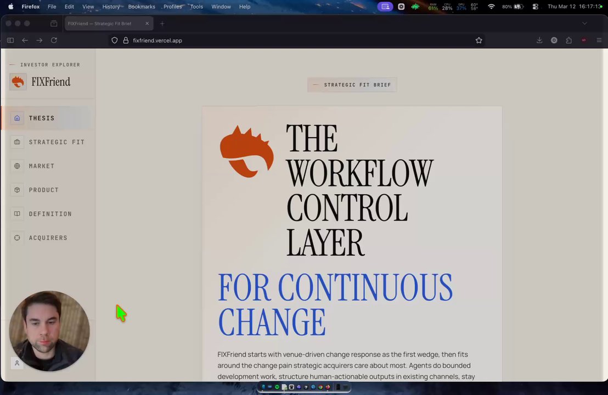The width and height of the screenshot is (608, 395).
Task: Open macOS Control Center icon
Action: [x=535, y=7]
